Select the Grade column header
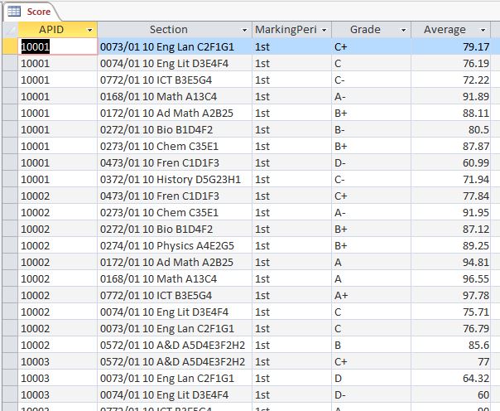Image resolution: width=500 pixels, height=411 pixels. [371, 30]
